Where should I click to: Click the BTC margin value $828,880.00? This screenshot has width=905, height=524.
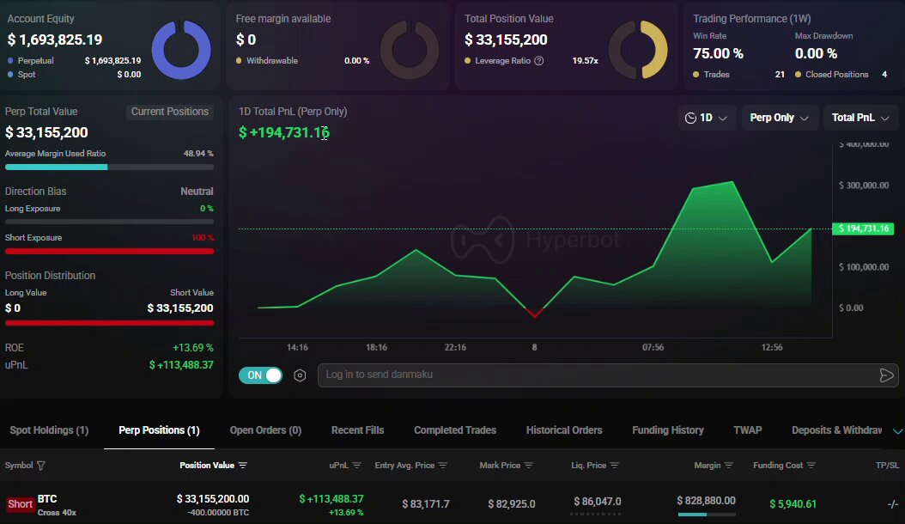[706, 501]
